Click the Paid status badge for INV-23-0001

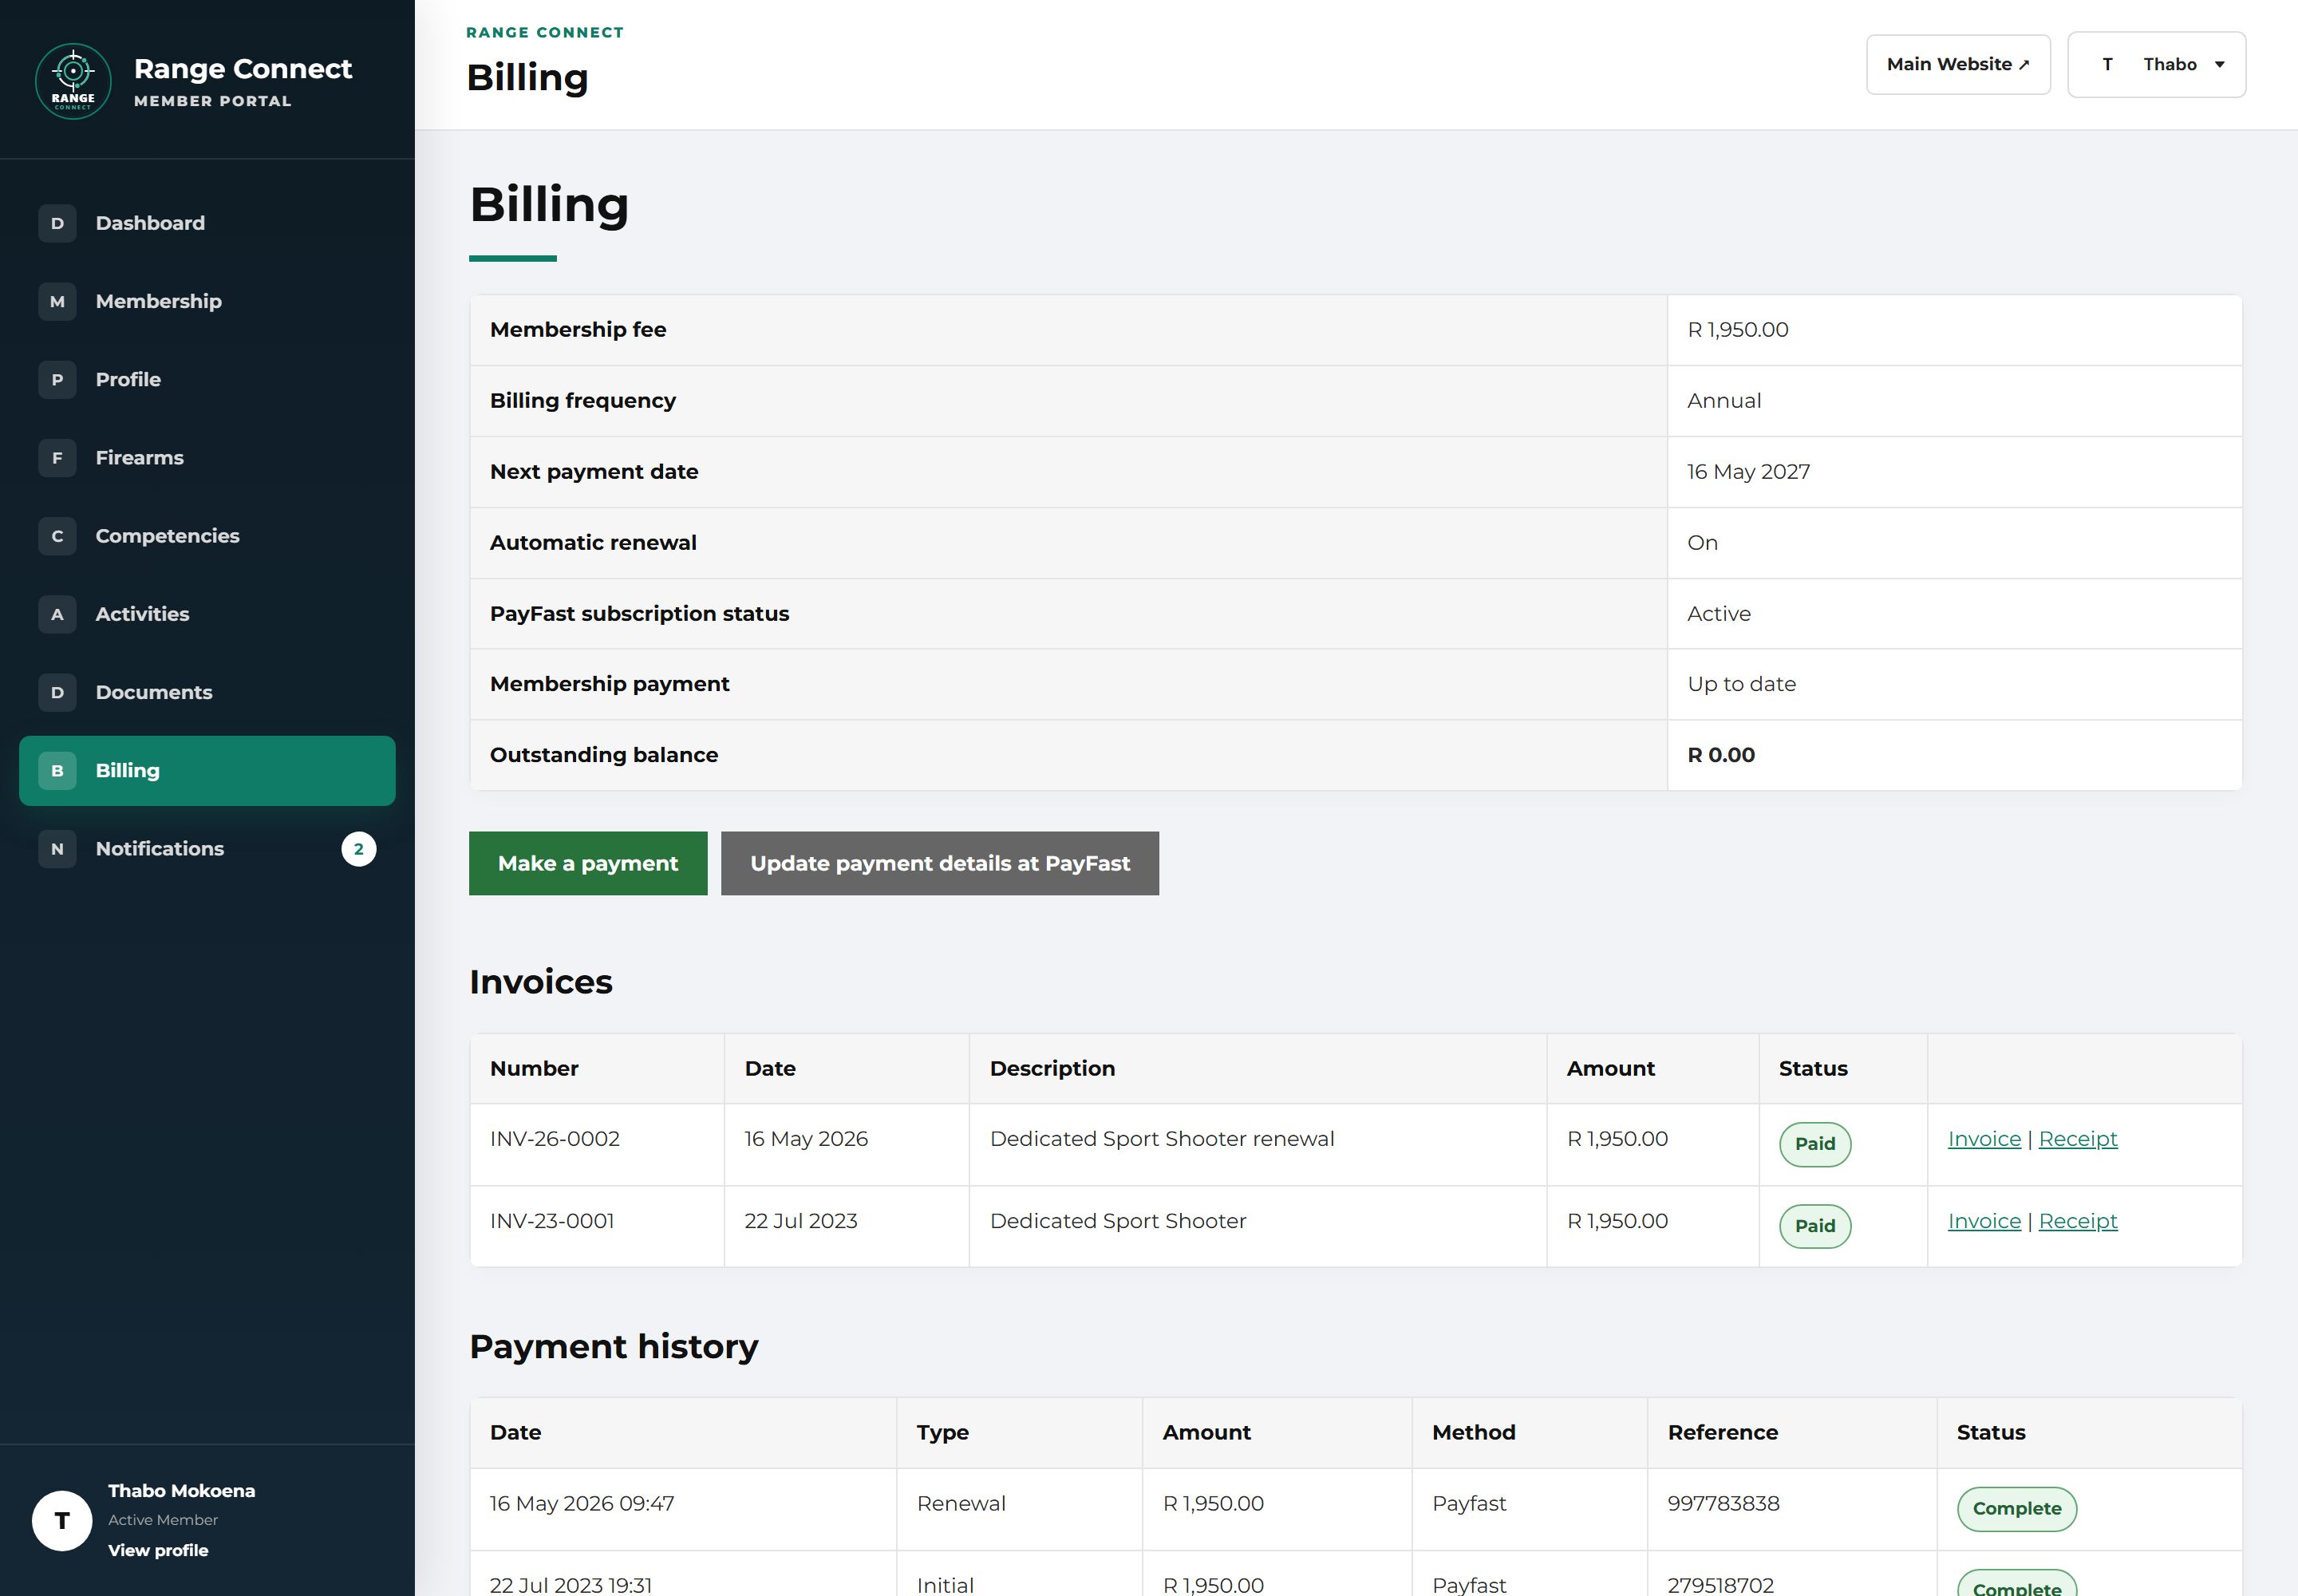(x=1815, y=1226)
